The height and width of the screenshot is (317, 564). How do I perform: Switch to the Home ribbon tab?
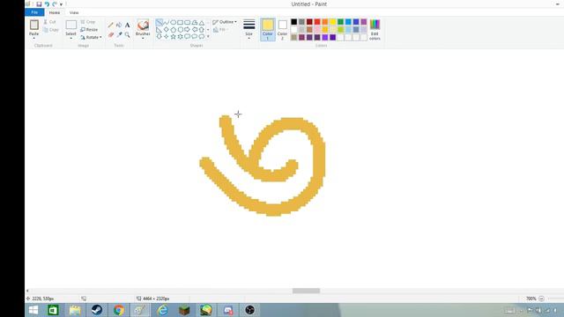coord(55,12)
